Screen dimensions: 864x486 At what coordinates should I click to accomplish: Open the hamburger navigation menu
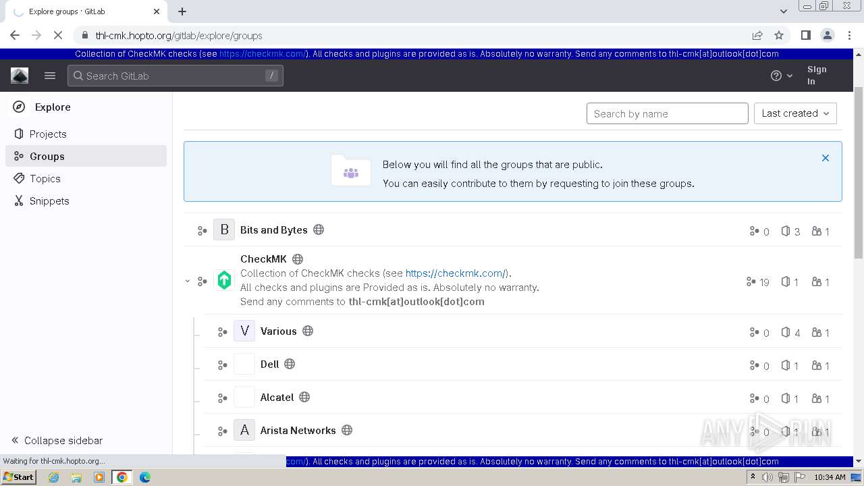50,76
